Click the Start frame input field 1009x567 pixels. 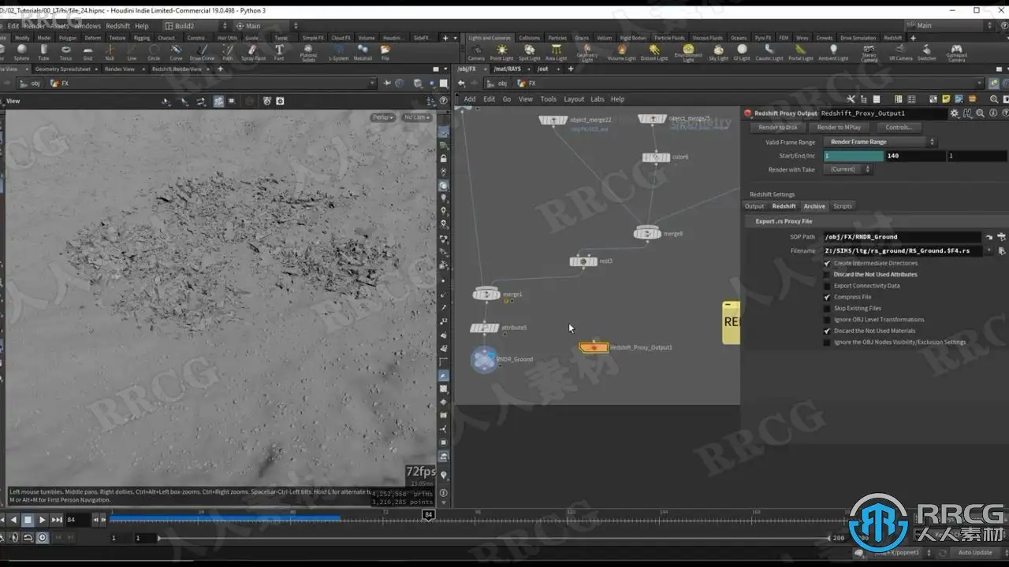(x=853, y=156)
